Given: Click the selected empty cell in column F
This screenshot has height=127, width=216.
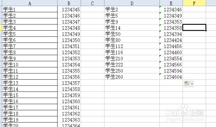Looking at the screenshot, I should point(194,27).
